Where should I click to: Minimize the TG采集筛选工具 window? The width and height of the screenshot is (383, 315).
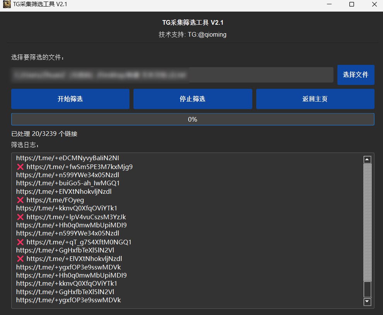click(x=329, y=5)
